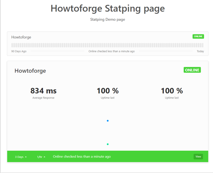Click 'Online checked less than a minute ago' in green footer

click(82, 157)
